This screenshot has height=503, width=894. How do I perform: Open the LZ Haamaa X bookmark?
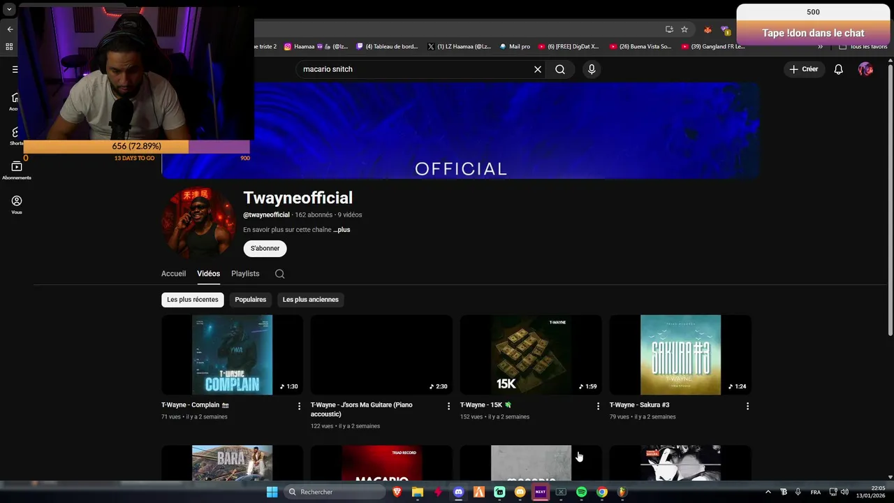point(459,47)
